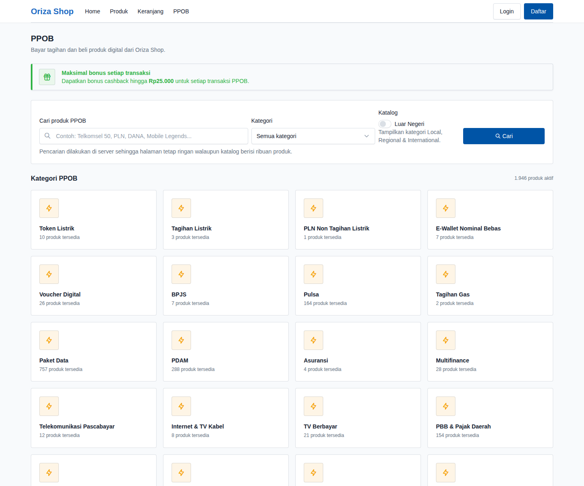The width and height of the screenshot is (584, 486).
Task: Toggle the Luar Negeri catalog switch
Action: [x=385, y=124]
